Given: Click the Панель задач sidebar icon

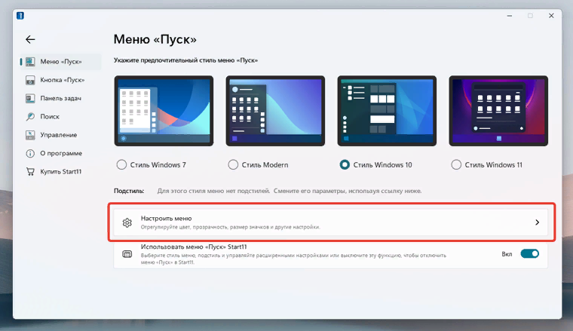Looking at the screenshot, I should click(30, 98).
